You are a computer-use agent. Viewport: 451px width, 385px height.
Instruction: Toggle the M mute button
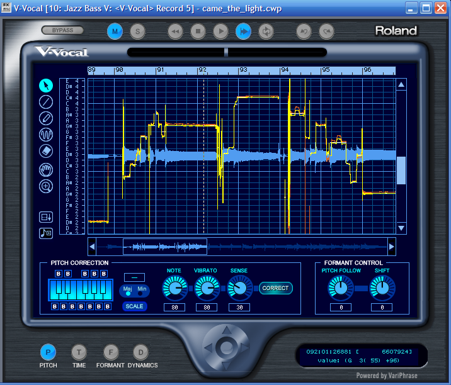[x=115, y=31]
